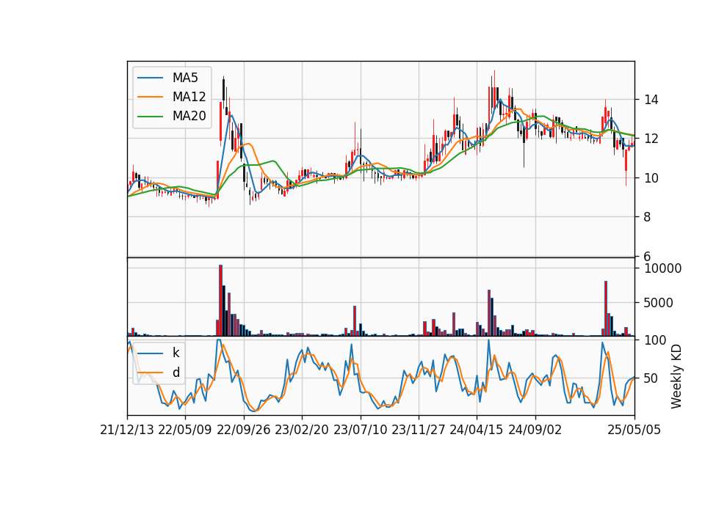The width and height of the screenshot is (705, 506).
Task: Click the price axis value 6
Action: pos(648,257)
